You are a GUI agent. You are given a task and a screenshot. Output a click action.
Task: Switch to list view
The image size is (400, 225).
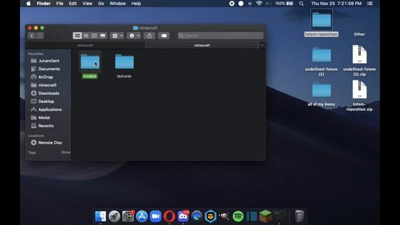coord(86,36)
